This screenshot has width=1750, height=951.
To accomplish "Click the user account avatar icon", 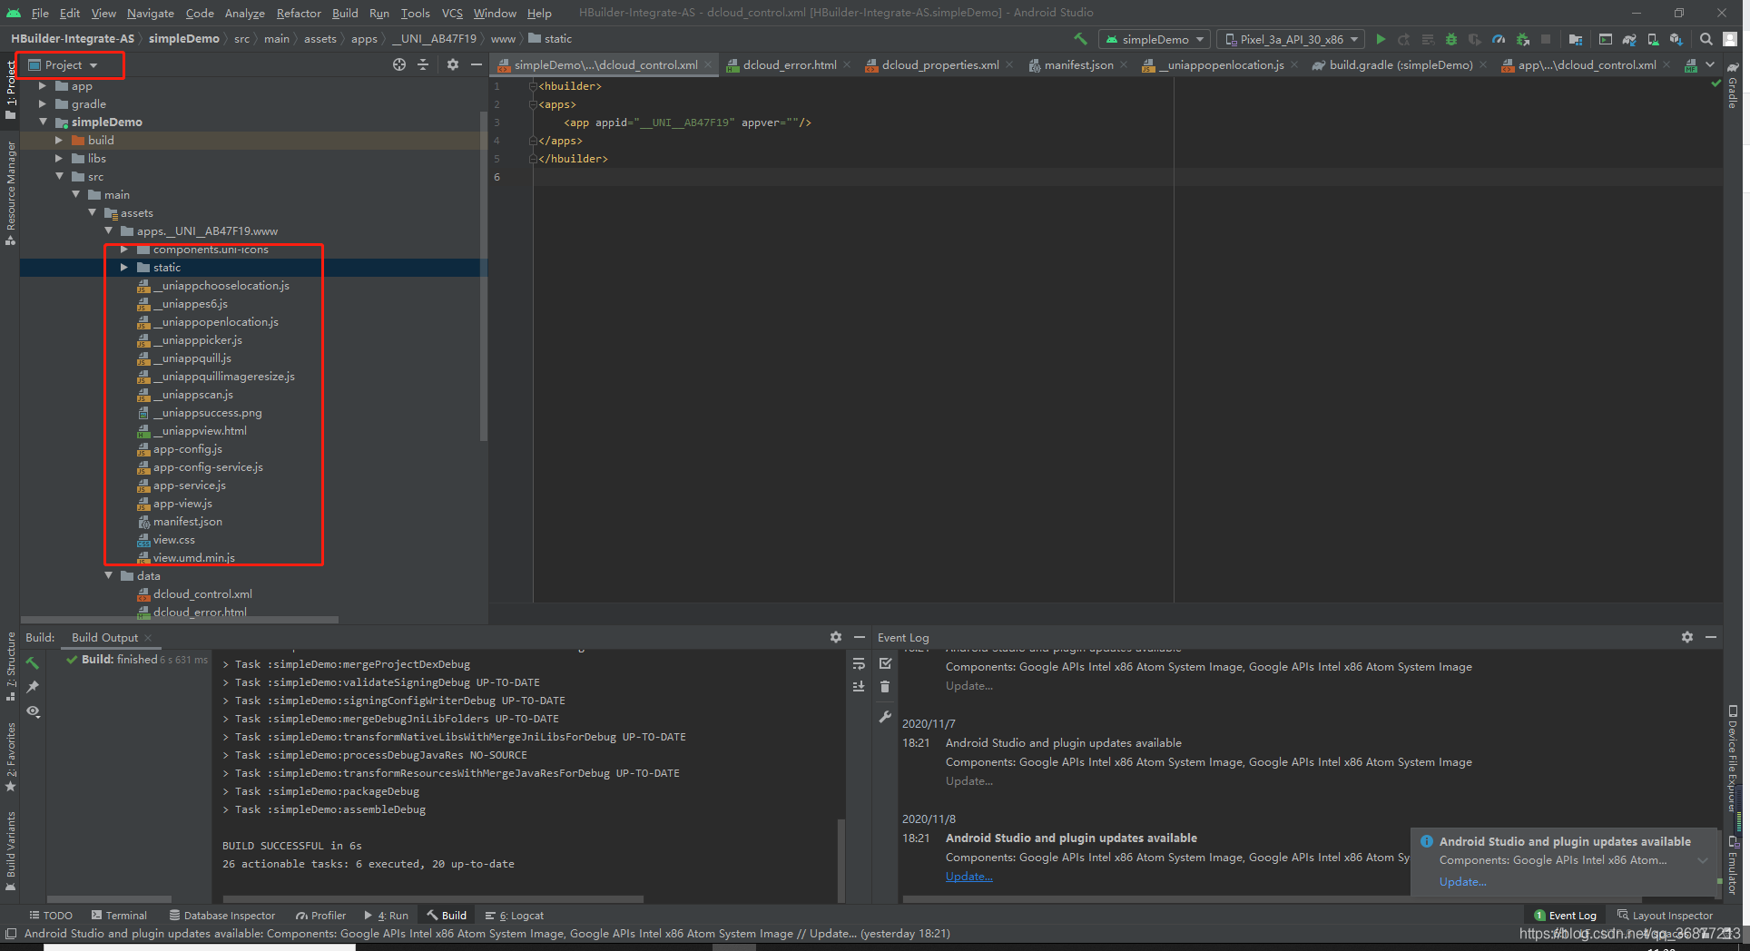I will (x=1730, y=39).
